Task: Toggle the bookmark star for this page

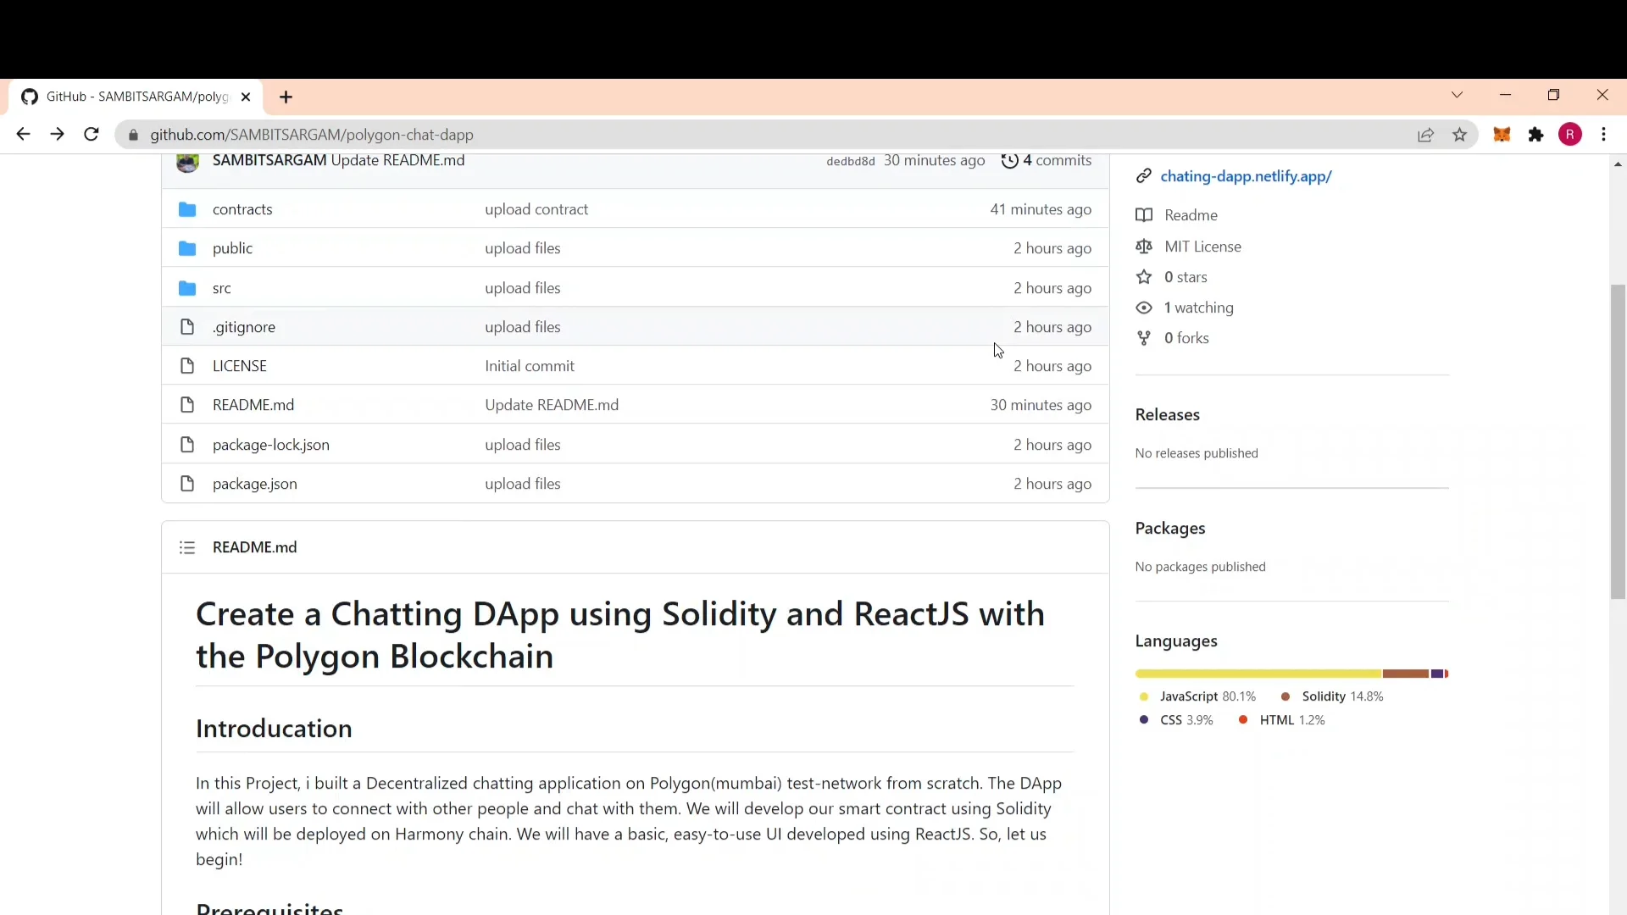Action: (x=1460, y=135)
